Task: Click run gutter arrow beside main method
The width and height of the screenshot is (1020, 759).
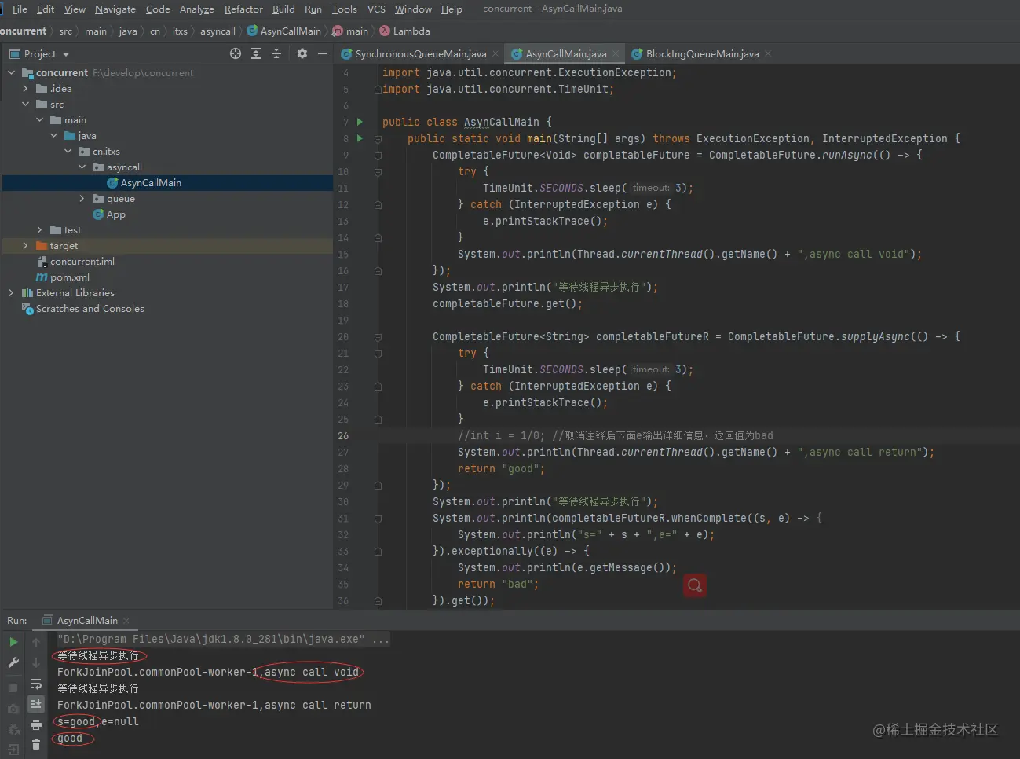Action: [x=360, y=138]
